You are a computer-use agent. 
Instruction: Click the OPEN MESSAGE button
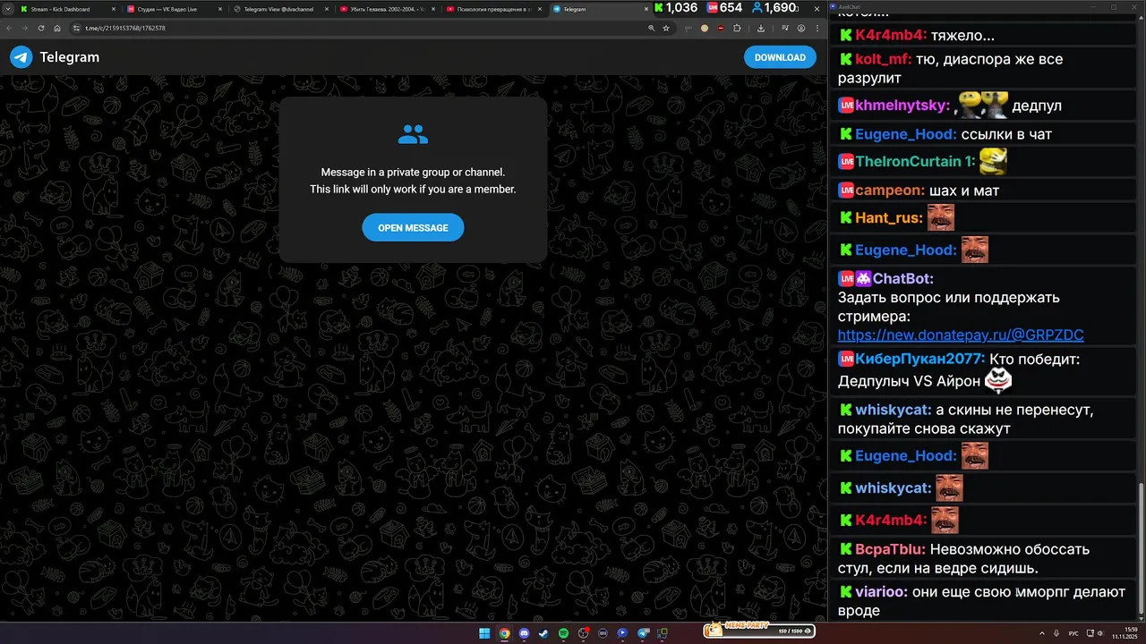tap(413, 228)
